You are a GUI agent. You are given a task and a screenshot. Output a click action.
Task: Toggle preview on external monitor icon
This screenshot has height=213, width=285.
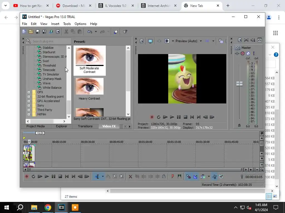(150, 41)
